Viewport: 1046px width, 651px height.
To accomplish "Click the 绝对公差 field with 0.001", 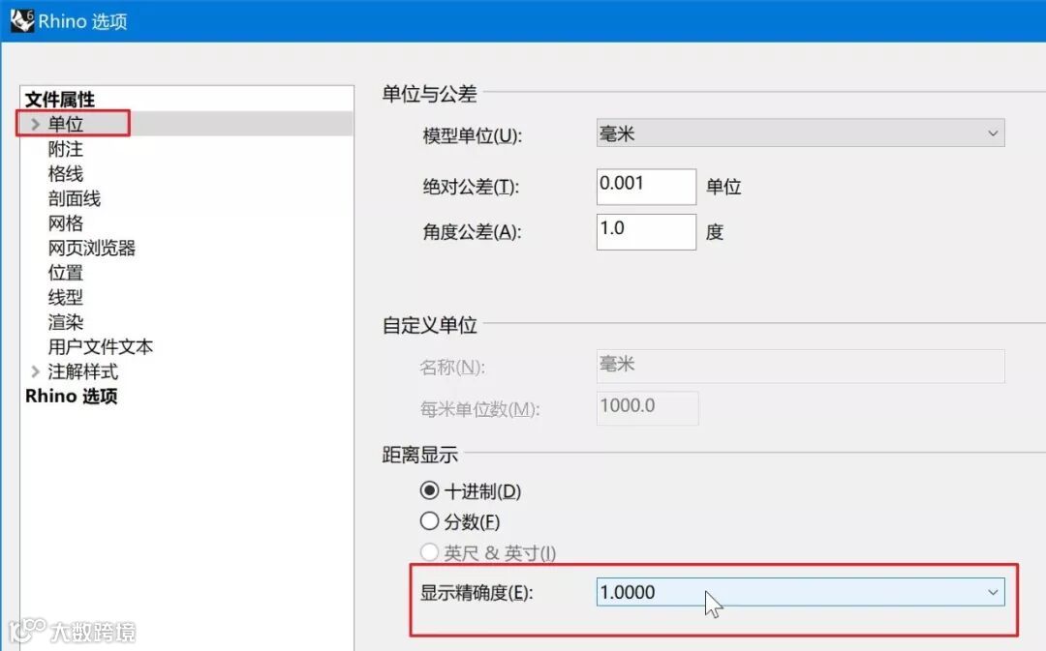I will click(x=646, y=187).
